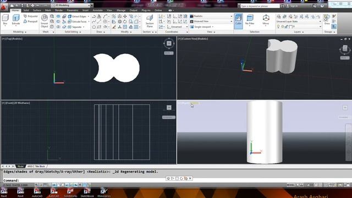
Task: Open the ANSI C Title Block layout tab
Action: [x=36, y=166]
